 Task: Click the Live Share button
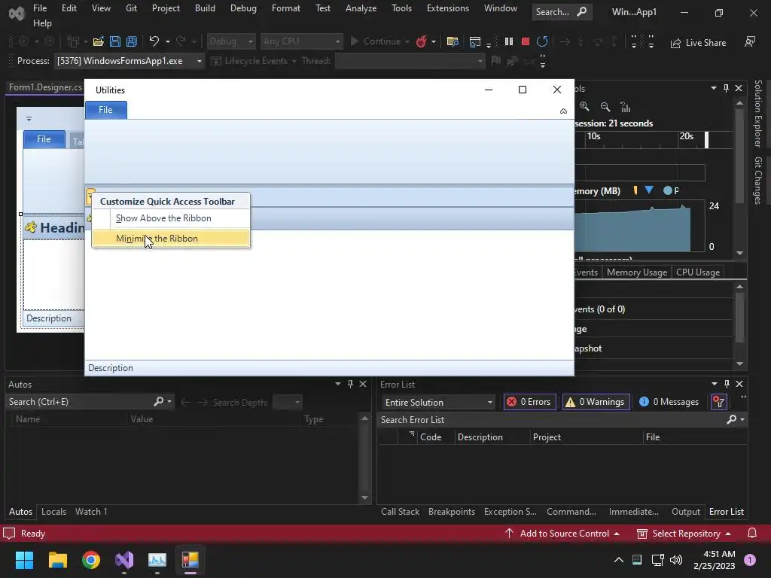coord(698,43)
